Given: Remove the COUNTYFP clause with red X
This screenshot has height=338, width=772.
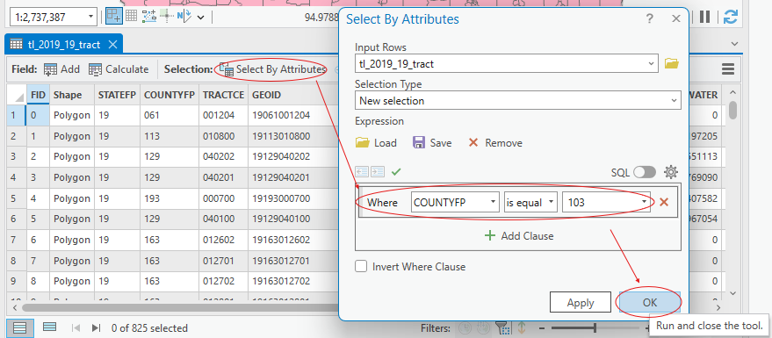Looking at the screenshot, I should [664, 202].
